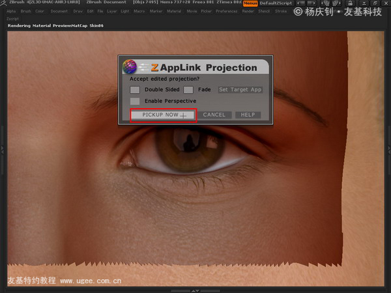Expand the right tray divider

coord(389,150)
